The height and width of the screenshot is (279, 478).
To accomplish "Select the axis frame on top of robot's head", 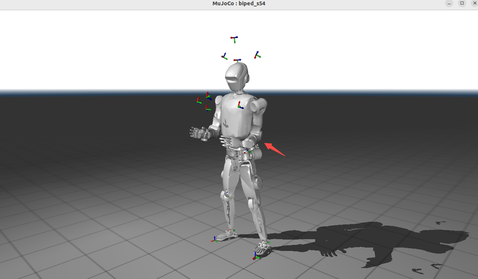I will pyautogui.click(x=237, y=60).
